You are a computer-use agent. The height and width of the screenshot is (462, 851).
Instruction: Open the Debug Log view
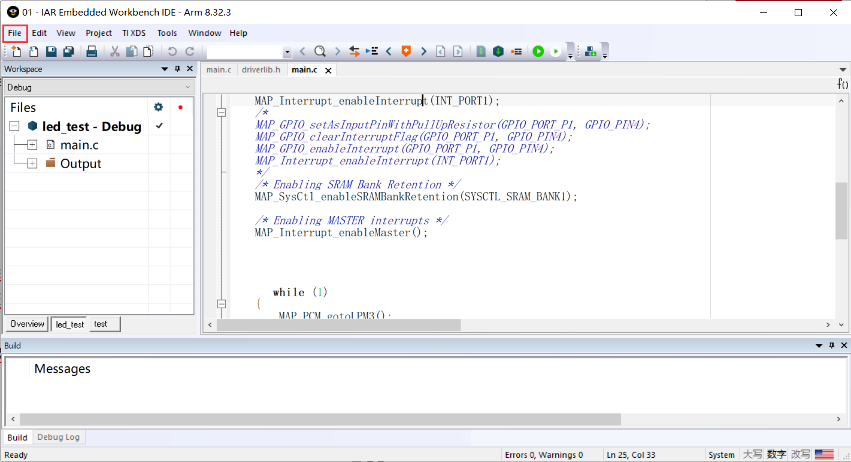pyautogui.click(x=58, y=437)
